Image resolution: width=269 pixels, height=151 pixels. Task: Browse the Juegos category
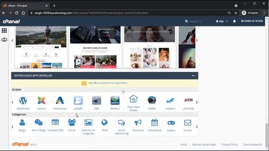tap(171, 125)
